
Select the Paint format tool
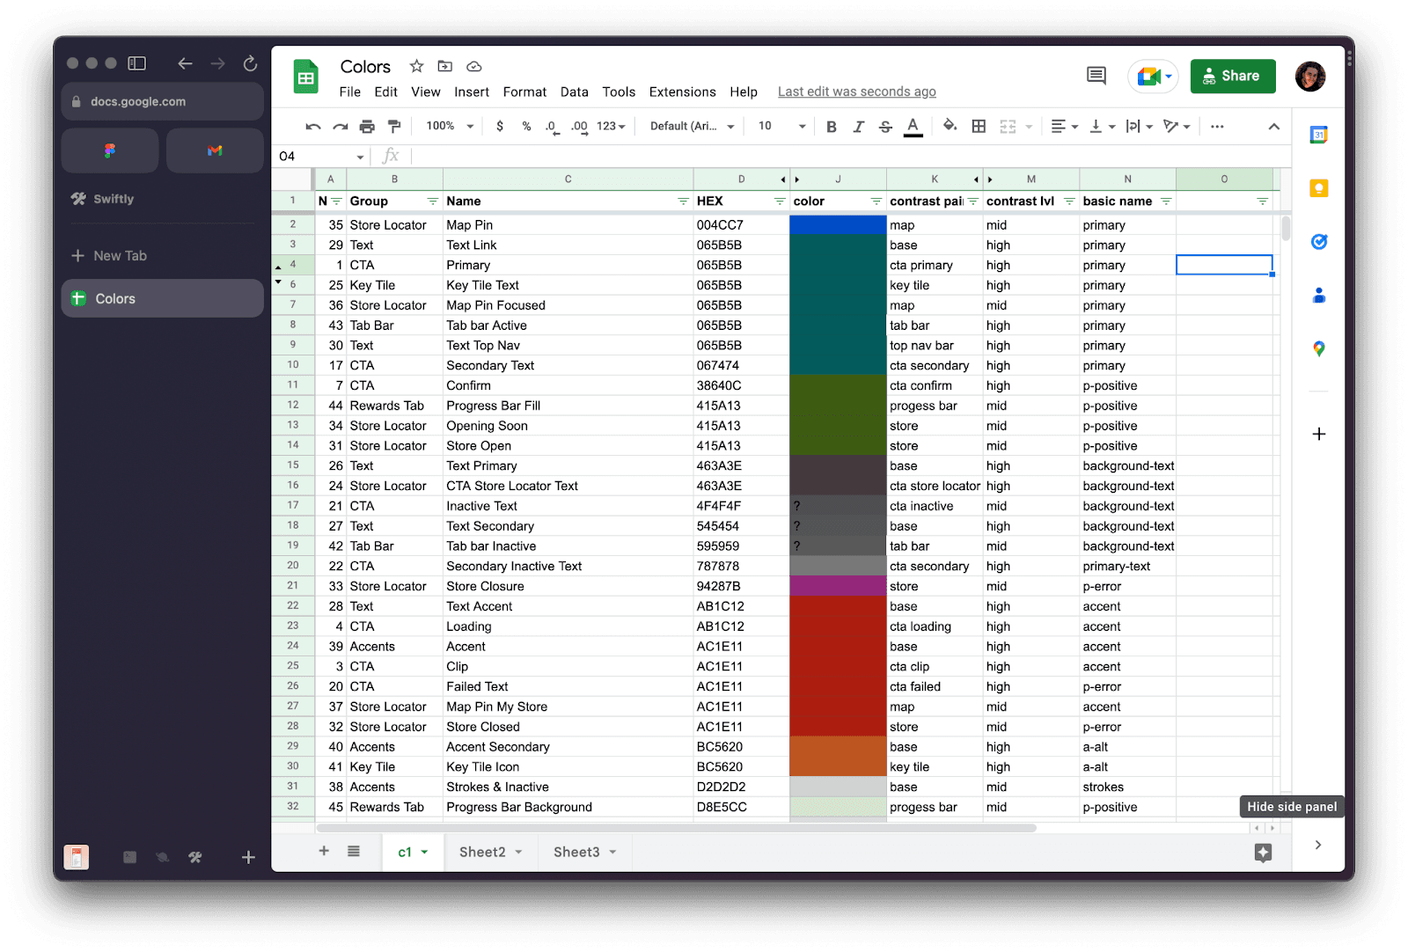click(x=394, y=127)
